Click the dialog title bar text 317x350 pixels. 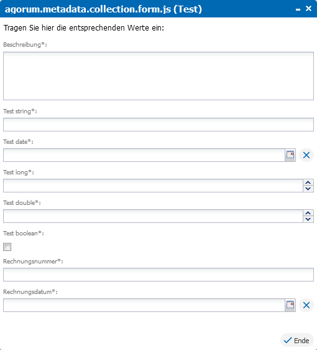click(x=103, y=9)
